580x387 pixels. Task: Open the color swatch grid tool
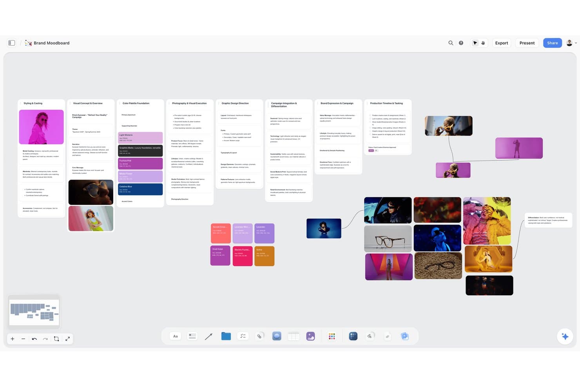click(x=332, y=336)
